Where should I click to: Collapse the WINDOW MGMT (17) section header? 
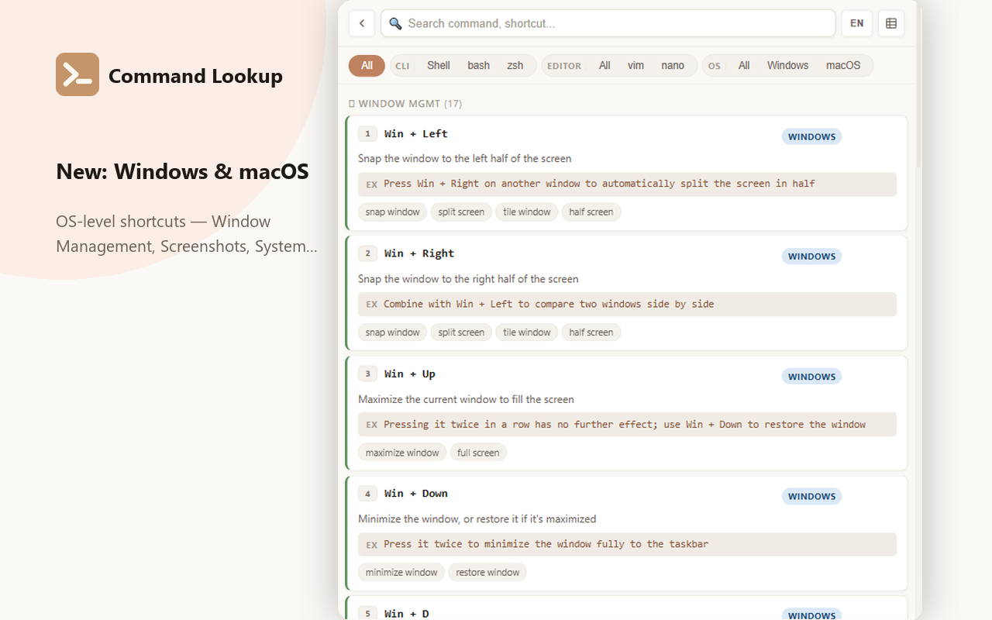pyautogui.click(x=405, y=104)
